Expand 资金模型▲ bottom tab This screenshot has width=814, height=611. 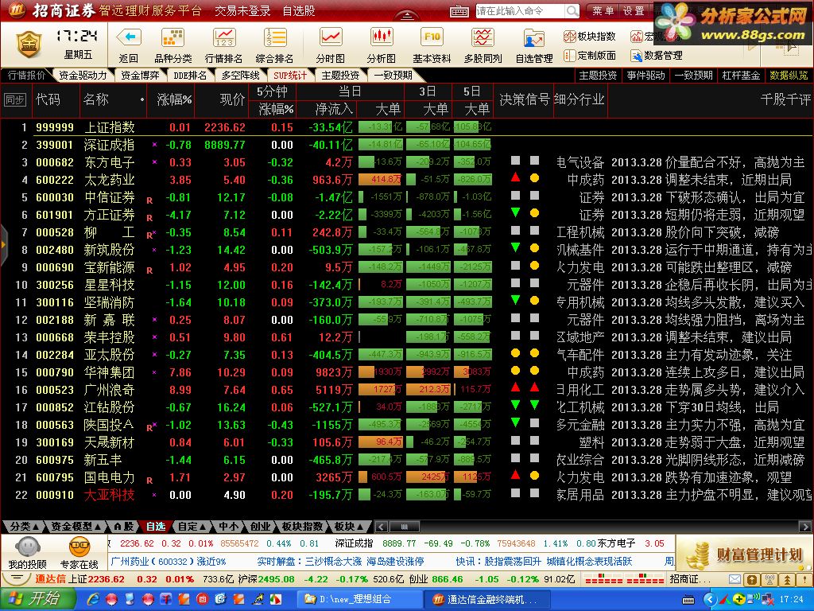click(76, 527)
